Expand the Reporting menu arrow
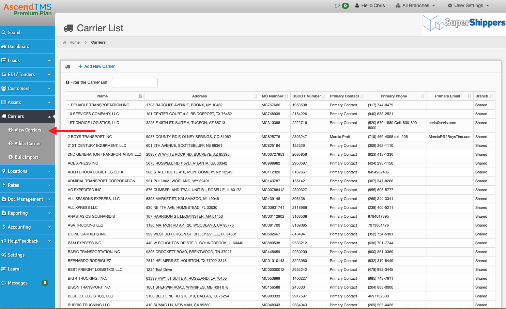 coord(49,213)
